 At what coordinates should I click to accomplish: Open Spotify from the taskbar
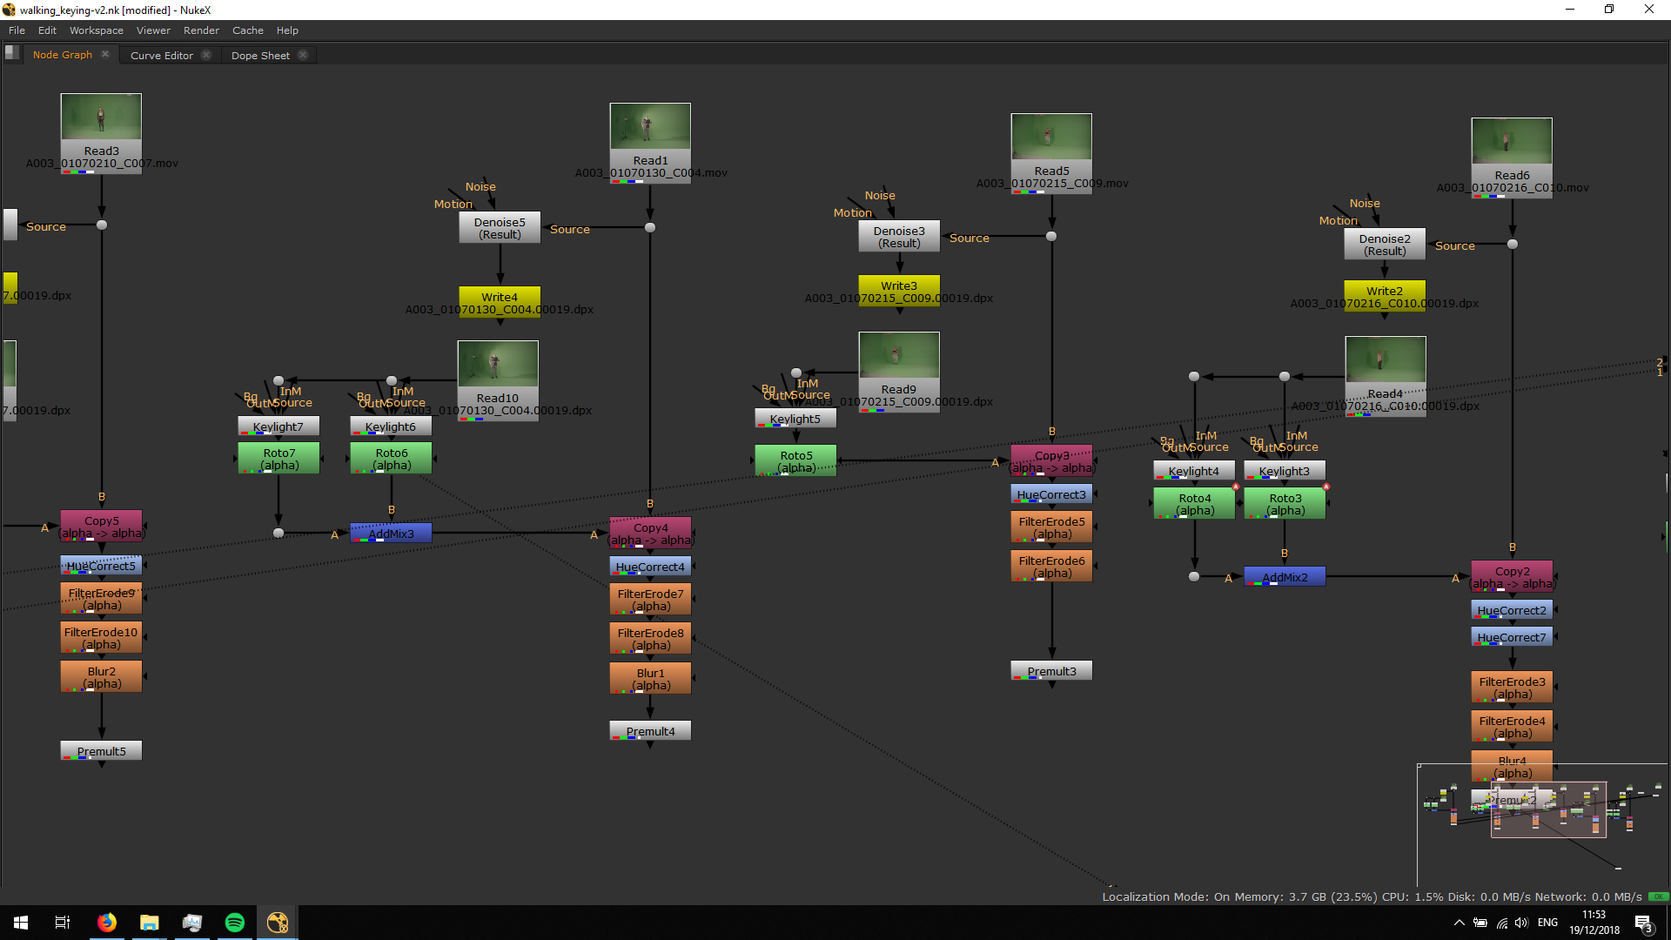(x=235, y=923)
